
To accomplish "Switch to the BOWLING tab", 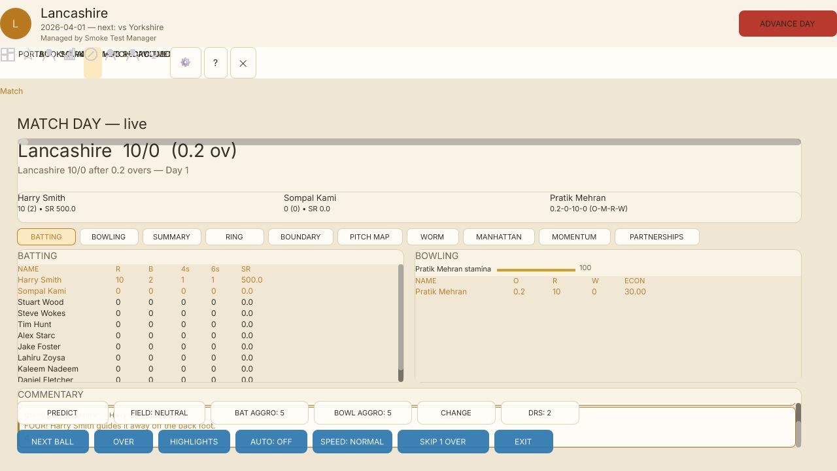I will [x=109, y=237].
